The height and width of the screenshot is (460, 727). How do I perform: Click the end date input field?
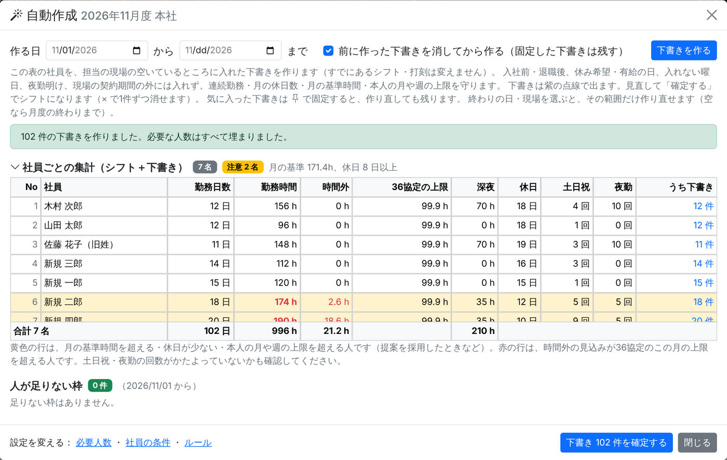point(231,51)
